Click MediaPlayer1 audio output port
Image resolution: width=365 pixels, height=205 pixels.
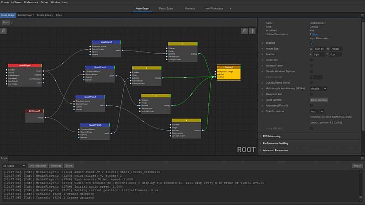43,83
